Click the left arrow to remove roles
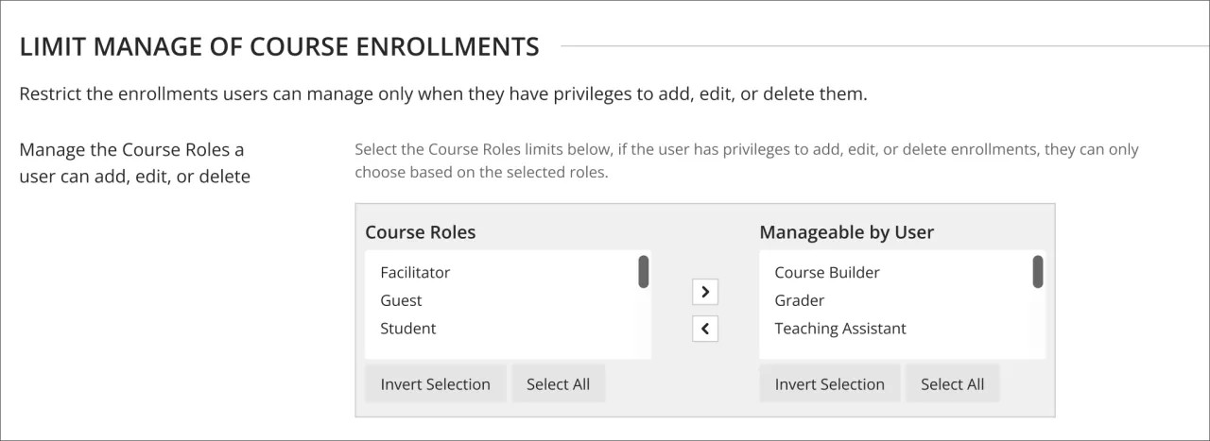 pos(705,329)
